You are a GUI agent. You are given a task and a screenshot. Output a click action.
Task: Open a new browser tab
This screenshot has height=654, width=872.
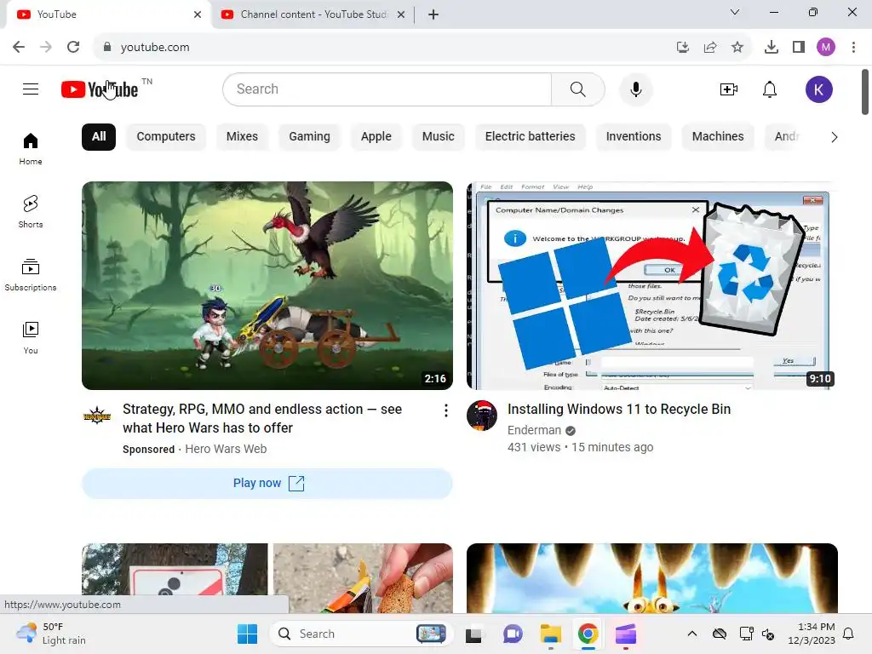tap(433, 14)
